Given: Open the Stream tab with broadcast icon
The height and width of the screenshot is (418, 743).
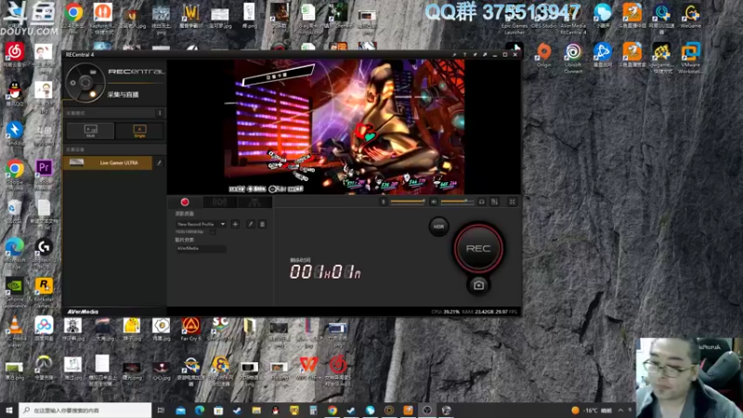Looking at the screenshot, I should [x=219, y=202].
